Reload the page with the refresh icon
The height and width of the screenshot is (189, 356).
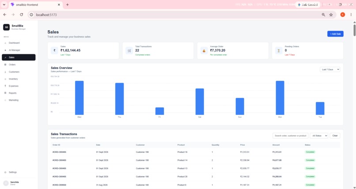21,15
